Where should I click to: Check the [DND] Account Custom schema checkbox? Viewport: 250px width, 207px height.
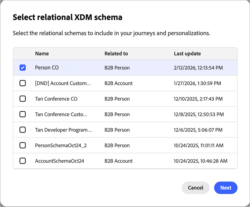[x=23, y=83]
